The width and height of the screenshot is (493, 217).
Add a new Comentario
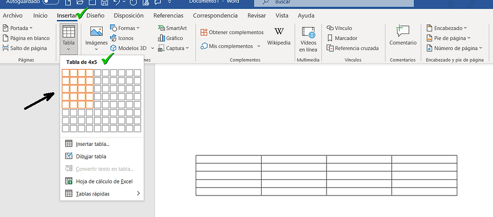pos(403,36)
